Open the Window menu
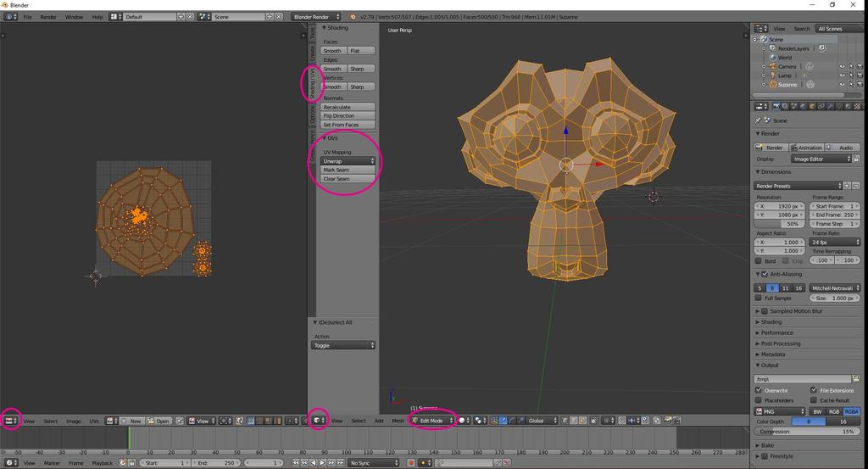The height and width of the screenshot is (469, 868). pos(74,17)
